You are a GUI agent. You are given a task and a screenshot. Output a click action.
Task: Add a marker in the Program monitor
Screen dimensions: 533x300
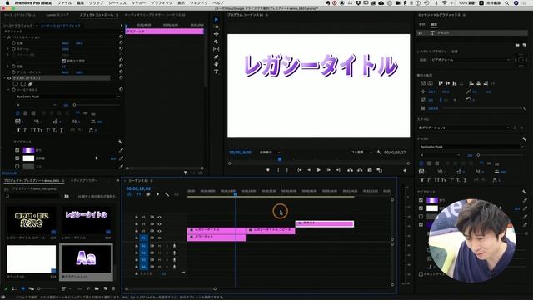(268, 170)
